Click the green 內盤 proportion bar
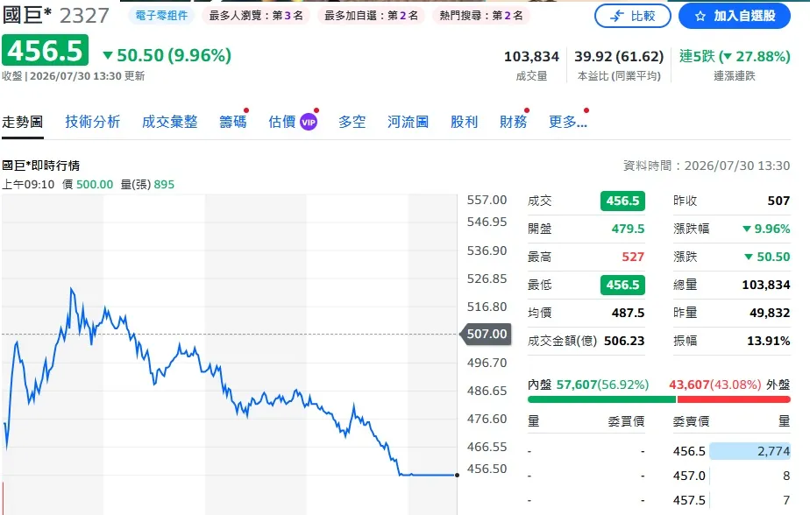The height and width of the screenshot is (515, 810). click(601, 399)
